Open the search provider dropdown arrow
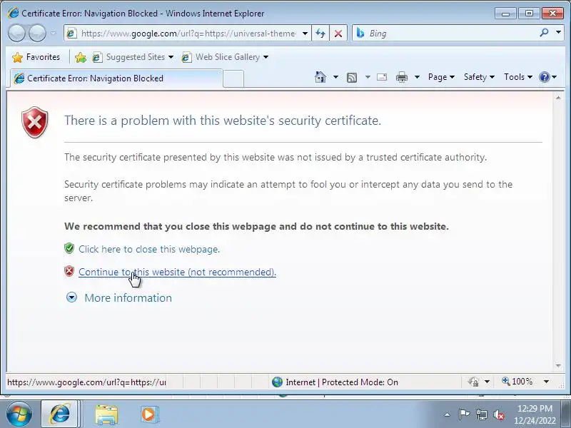Screen dimensions: 571x428 point(558,33)
